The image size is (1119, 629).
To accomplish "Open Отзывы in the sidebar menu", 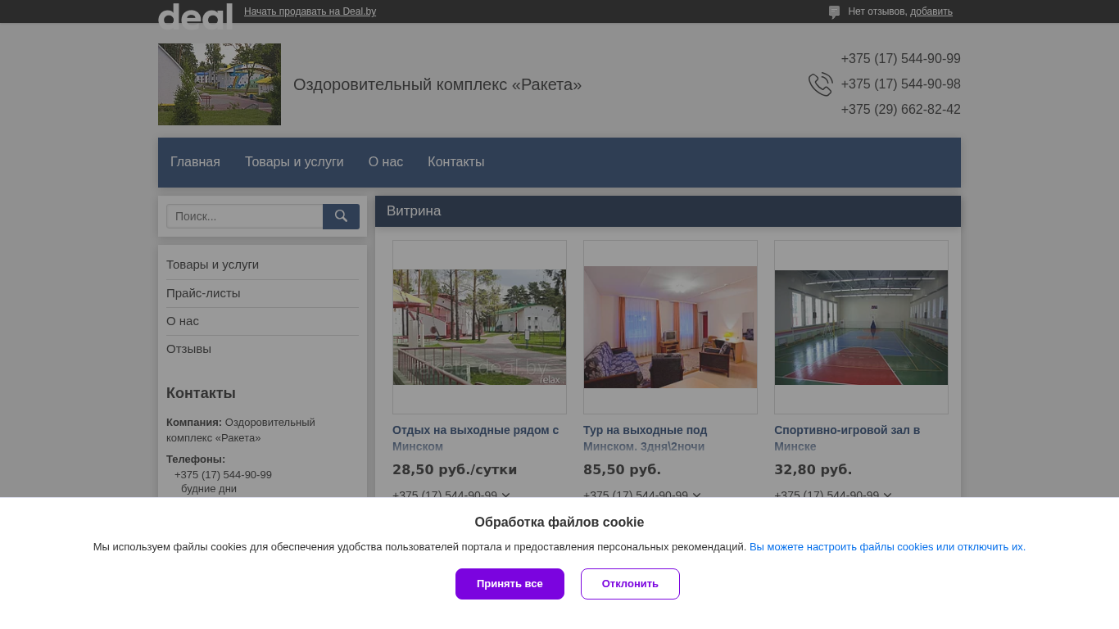I will [x=188, y=349].
